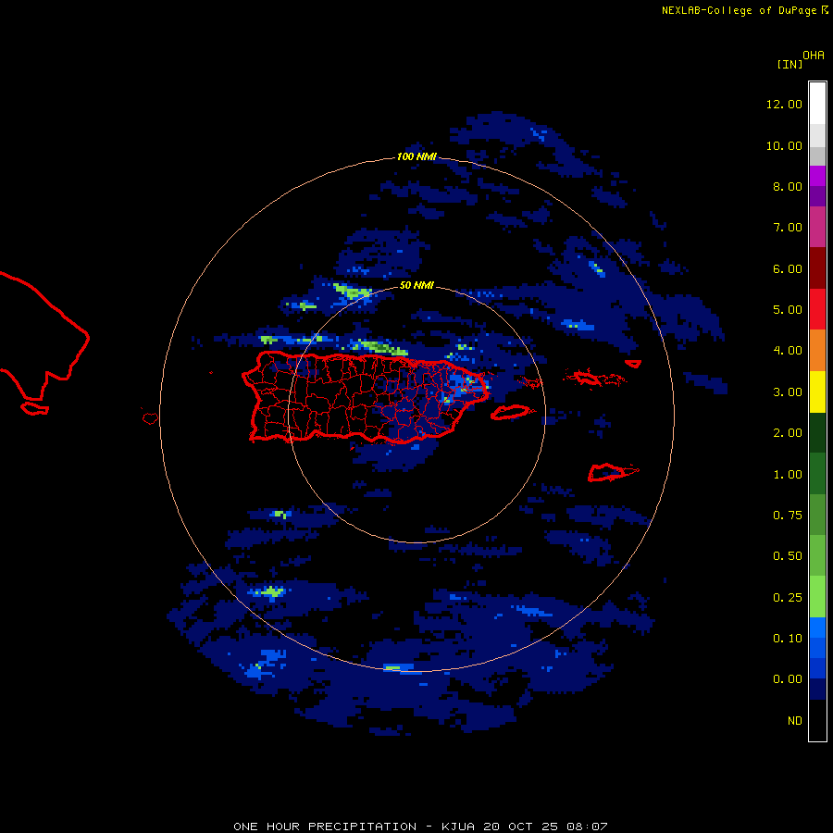Image resolution: width=833 pixels, height=833 pixels.
Task: Click the bright magenta color scale swatch
Action: 817,176
